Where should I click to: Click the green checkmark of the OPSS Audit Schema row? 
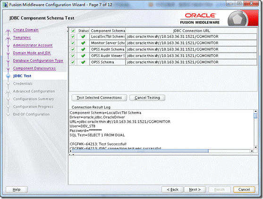point(83,49)
